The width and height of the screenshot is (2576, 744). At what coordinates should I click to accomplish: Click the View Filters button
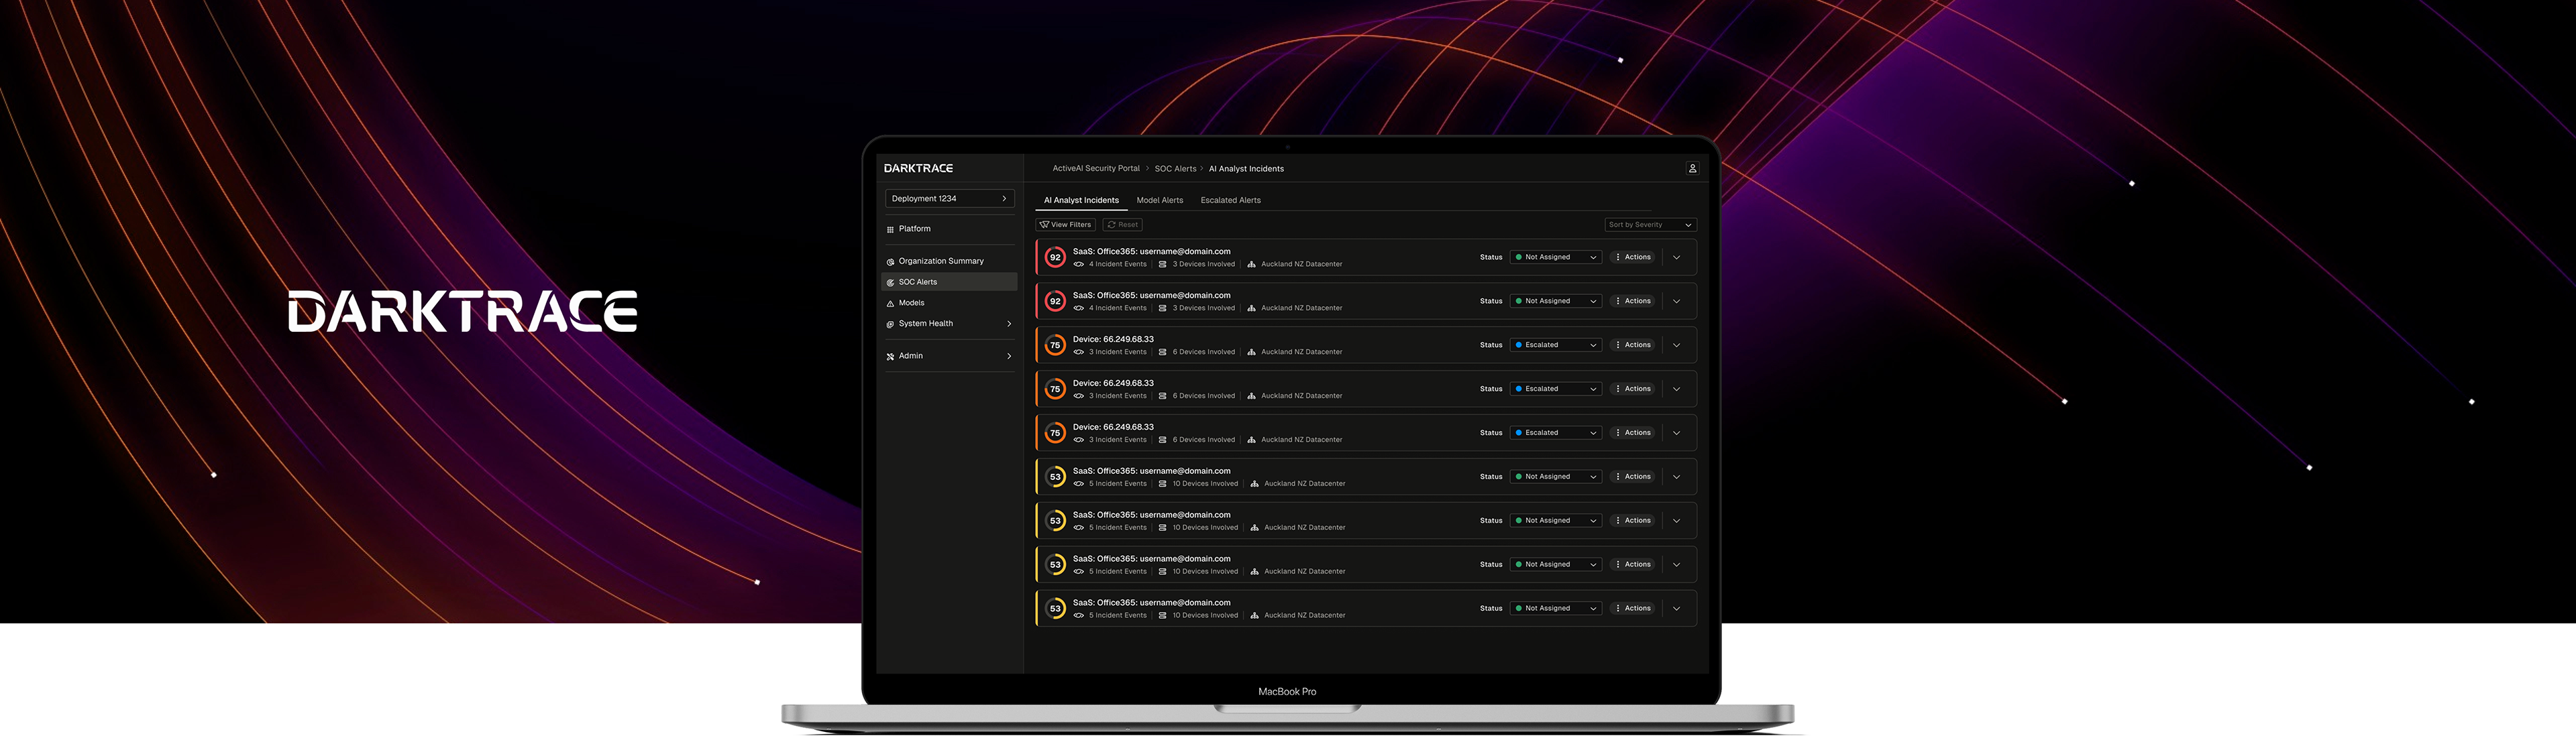coord(1065,225)
